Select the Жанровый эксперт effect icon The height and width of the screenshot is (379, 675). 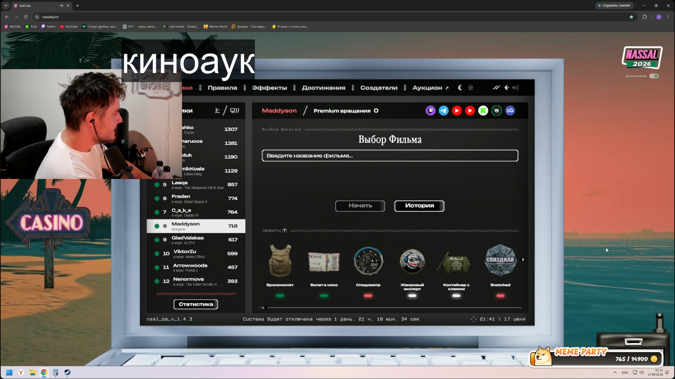tap(412, 261)
